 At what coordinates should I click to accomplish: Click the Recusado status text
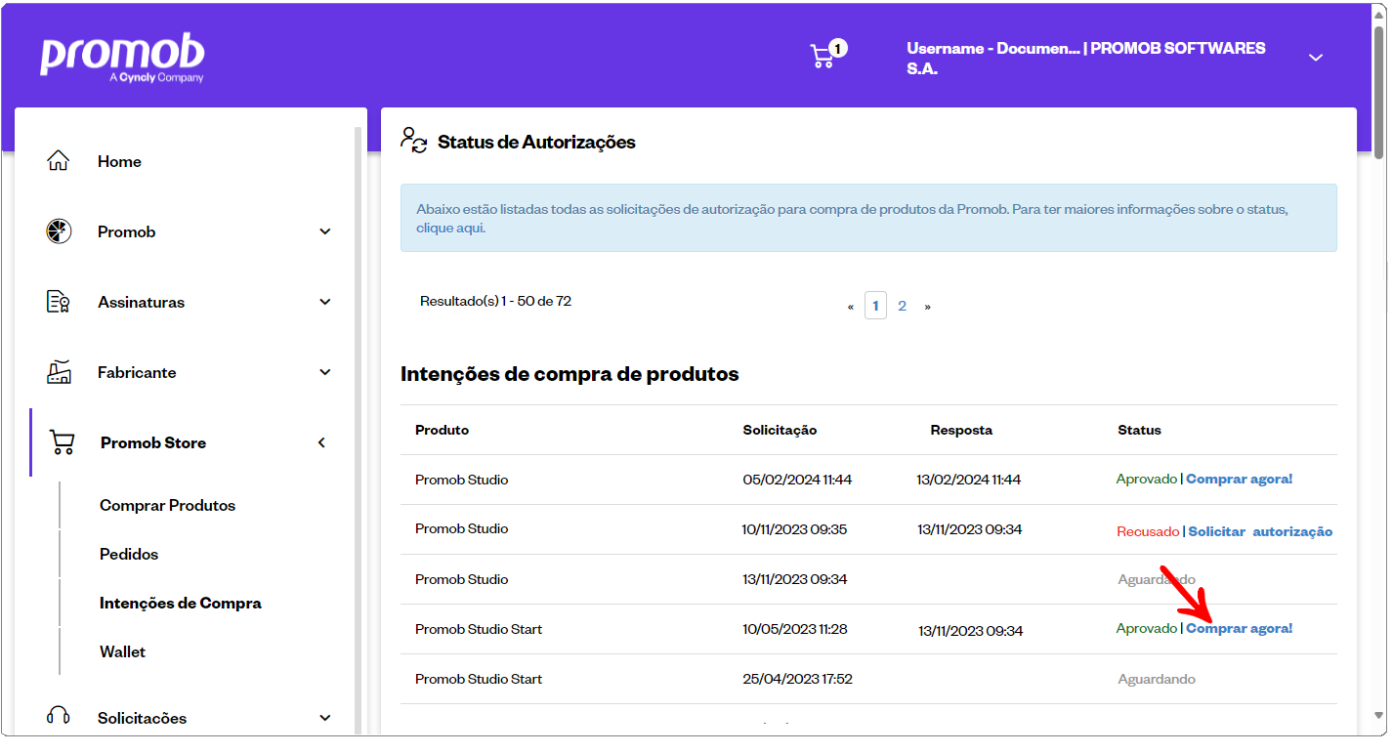1148,532
